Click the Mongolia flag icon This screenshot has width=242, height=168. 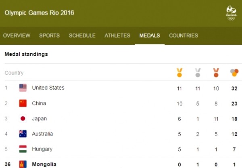23,164
